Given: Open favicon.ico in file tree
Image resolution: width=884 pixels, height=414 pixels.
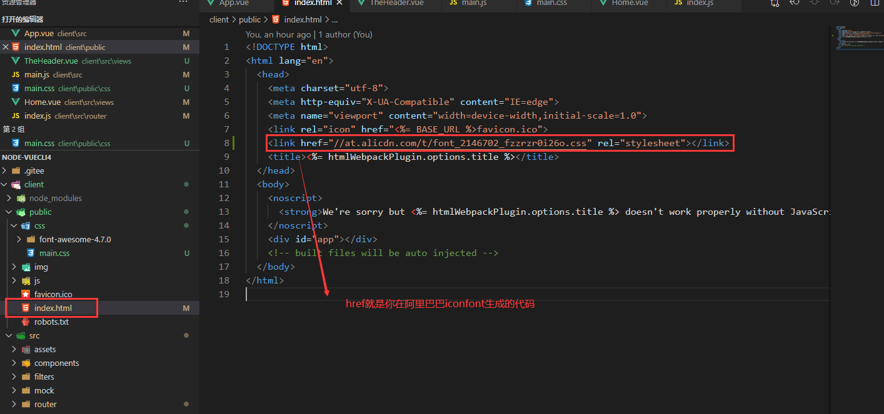Looking at the screenshot, I should point(53,294).
